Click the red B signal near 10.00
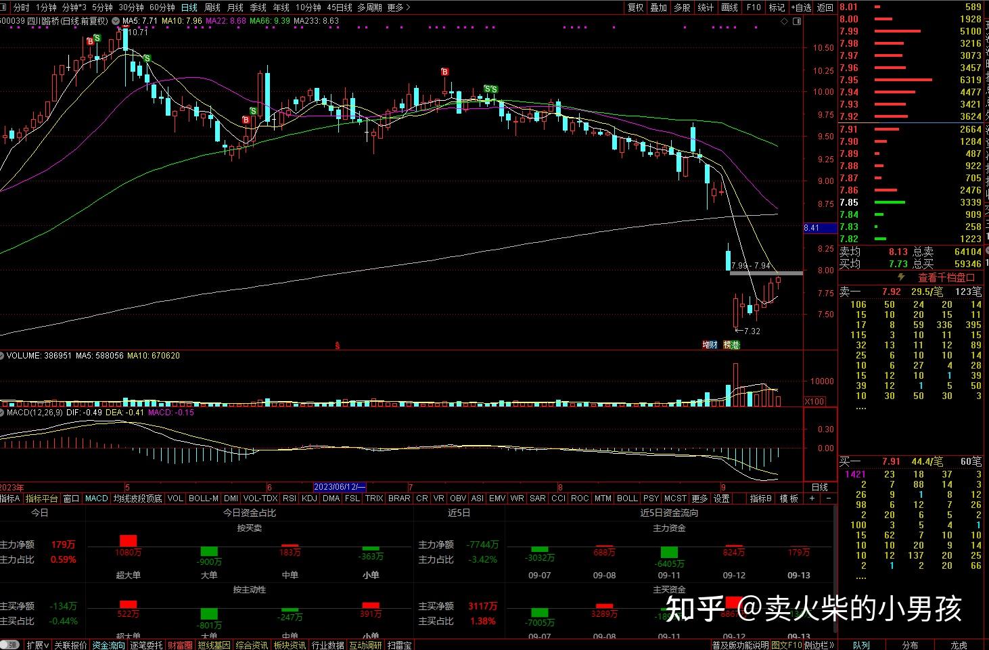 point(444,72)
